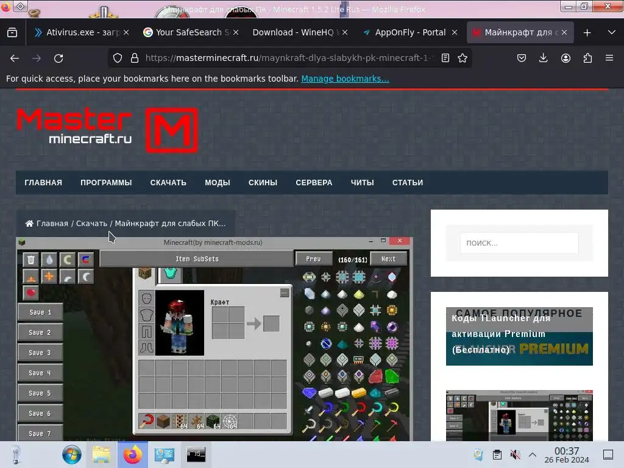Open the extensions puzzle icon
624x468 pixels.
[587, 58]
